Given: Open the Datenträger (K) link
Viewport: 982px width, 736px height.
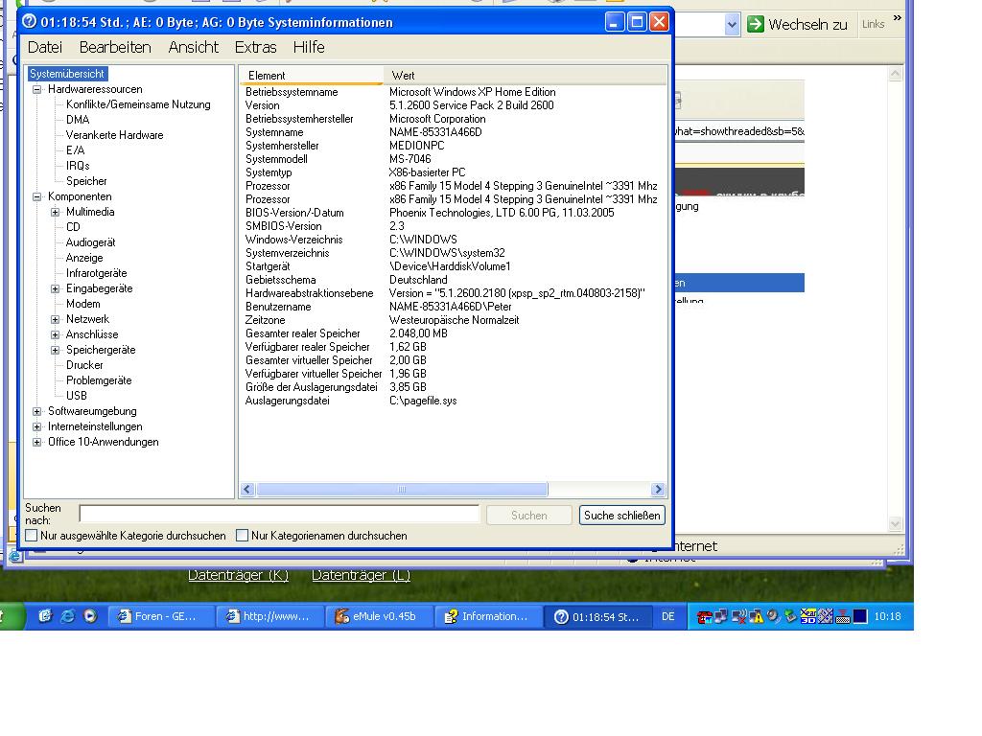Looking at the screenshot, I should [x=239, y=575].
